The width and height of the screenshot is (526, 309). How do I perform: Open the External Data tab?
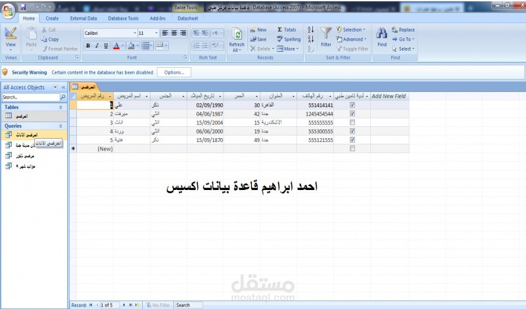pyautogui.click(x=84, y=18)
